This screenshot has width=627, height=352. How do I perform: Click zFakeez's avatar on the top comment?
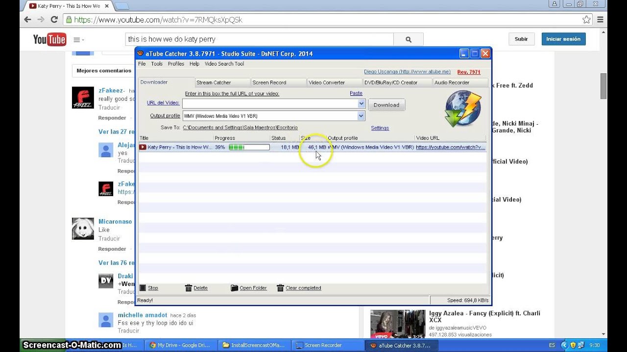click(83, 97)
